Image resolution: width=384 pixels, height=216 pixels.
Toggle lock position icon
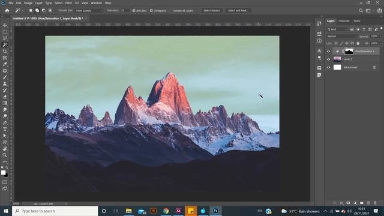click(347, 43)
